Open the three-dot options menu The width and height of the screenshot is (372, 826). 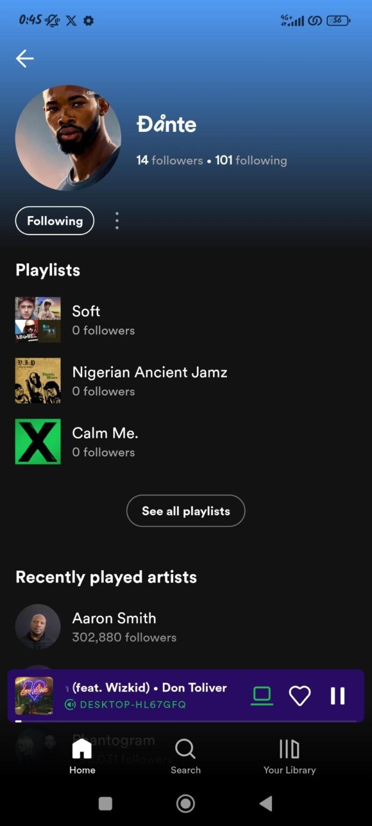coord(117,220)
